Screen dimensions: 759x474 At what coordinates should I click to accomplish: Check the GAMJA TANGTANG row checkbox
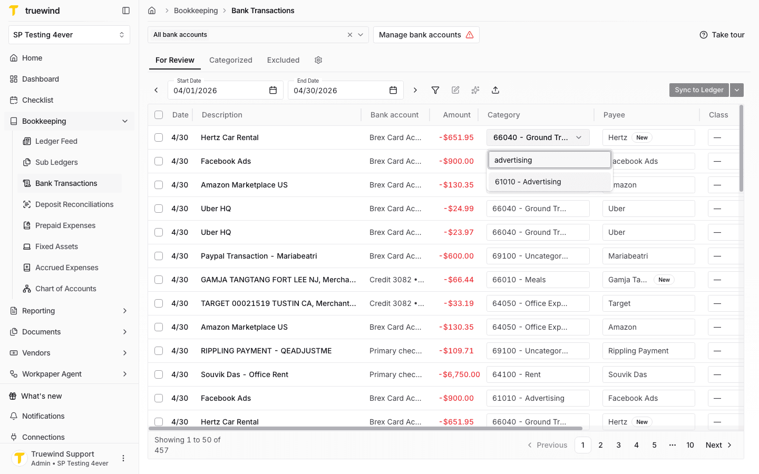click(x=159, y=280)
